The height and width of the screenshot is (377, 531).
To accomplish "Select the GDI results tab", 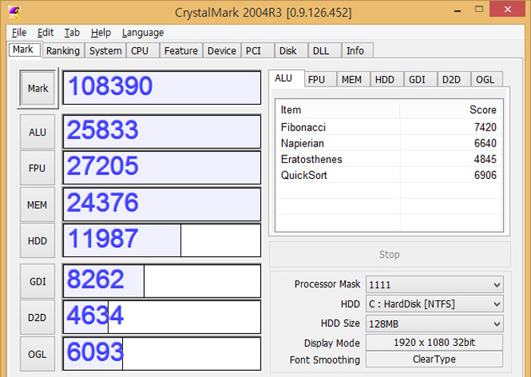I will point(420,80).
